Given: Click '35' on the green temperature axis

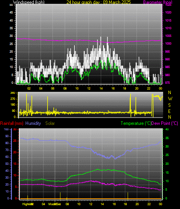Looking at the screenshot, I should click(167, 138).
